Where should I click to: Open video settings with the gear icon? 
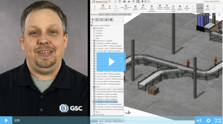point(208,120)
